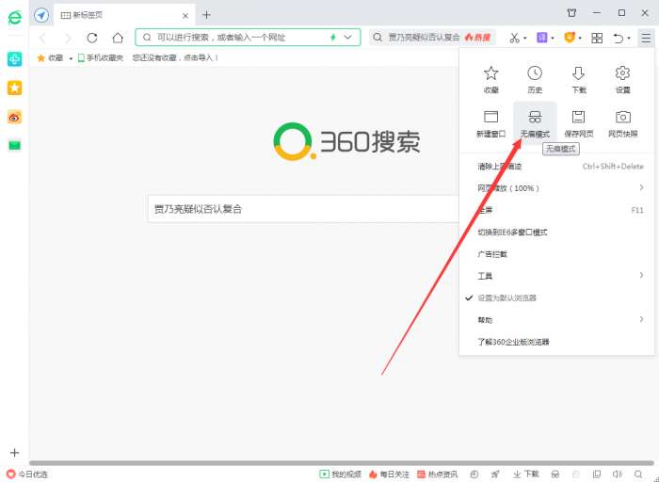Screen dimensions: 659x482
Task: Click the back navigation arrow
Action: click(x=43, y=39)
